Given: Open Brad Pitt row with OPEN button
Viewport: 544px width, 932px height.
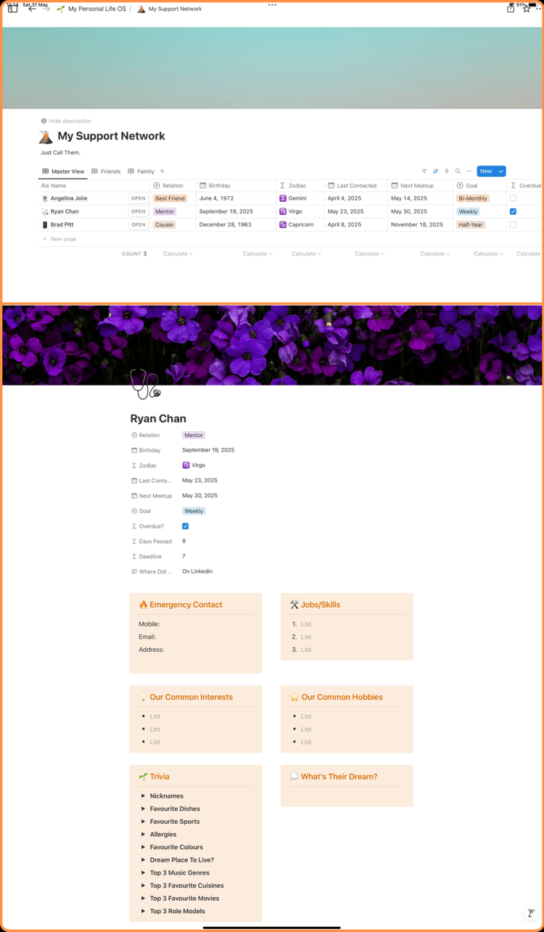Looking at the screenshot, I should (138, 224).
